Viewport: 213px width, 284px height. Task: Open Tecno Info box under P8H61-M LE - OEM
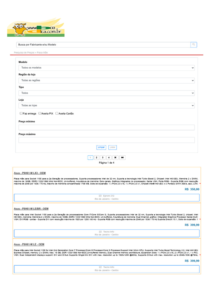pyautogui.click(x=107, y=269)
